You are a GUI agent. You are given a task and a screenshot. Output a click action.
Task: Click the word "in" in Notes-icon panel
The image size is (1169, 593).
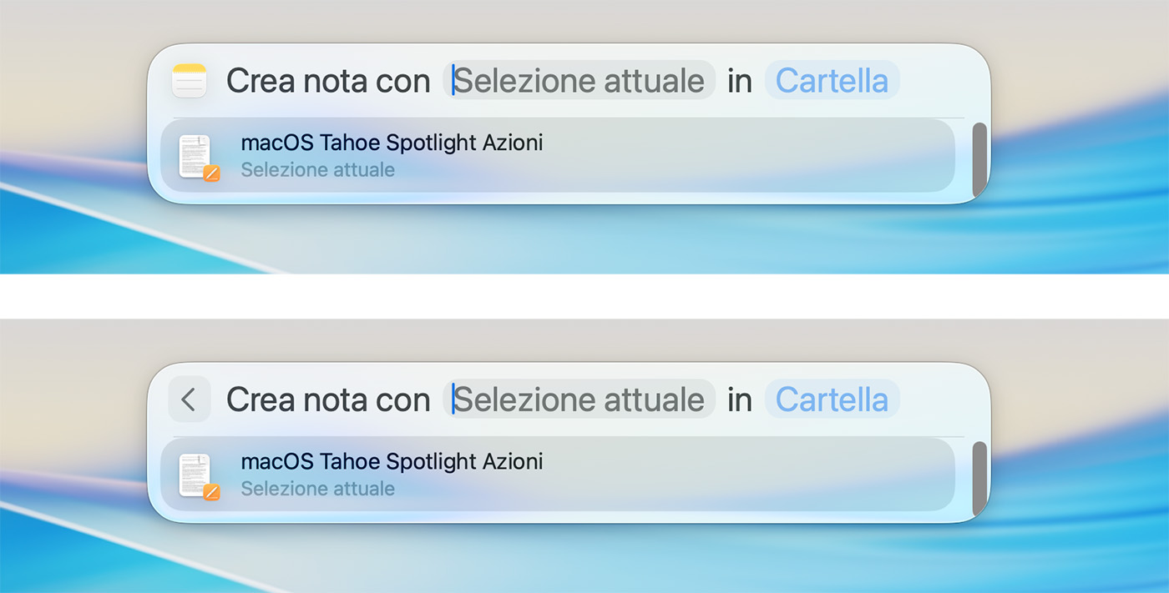point(740,81)
